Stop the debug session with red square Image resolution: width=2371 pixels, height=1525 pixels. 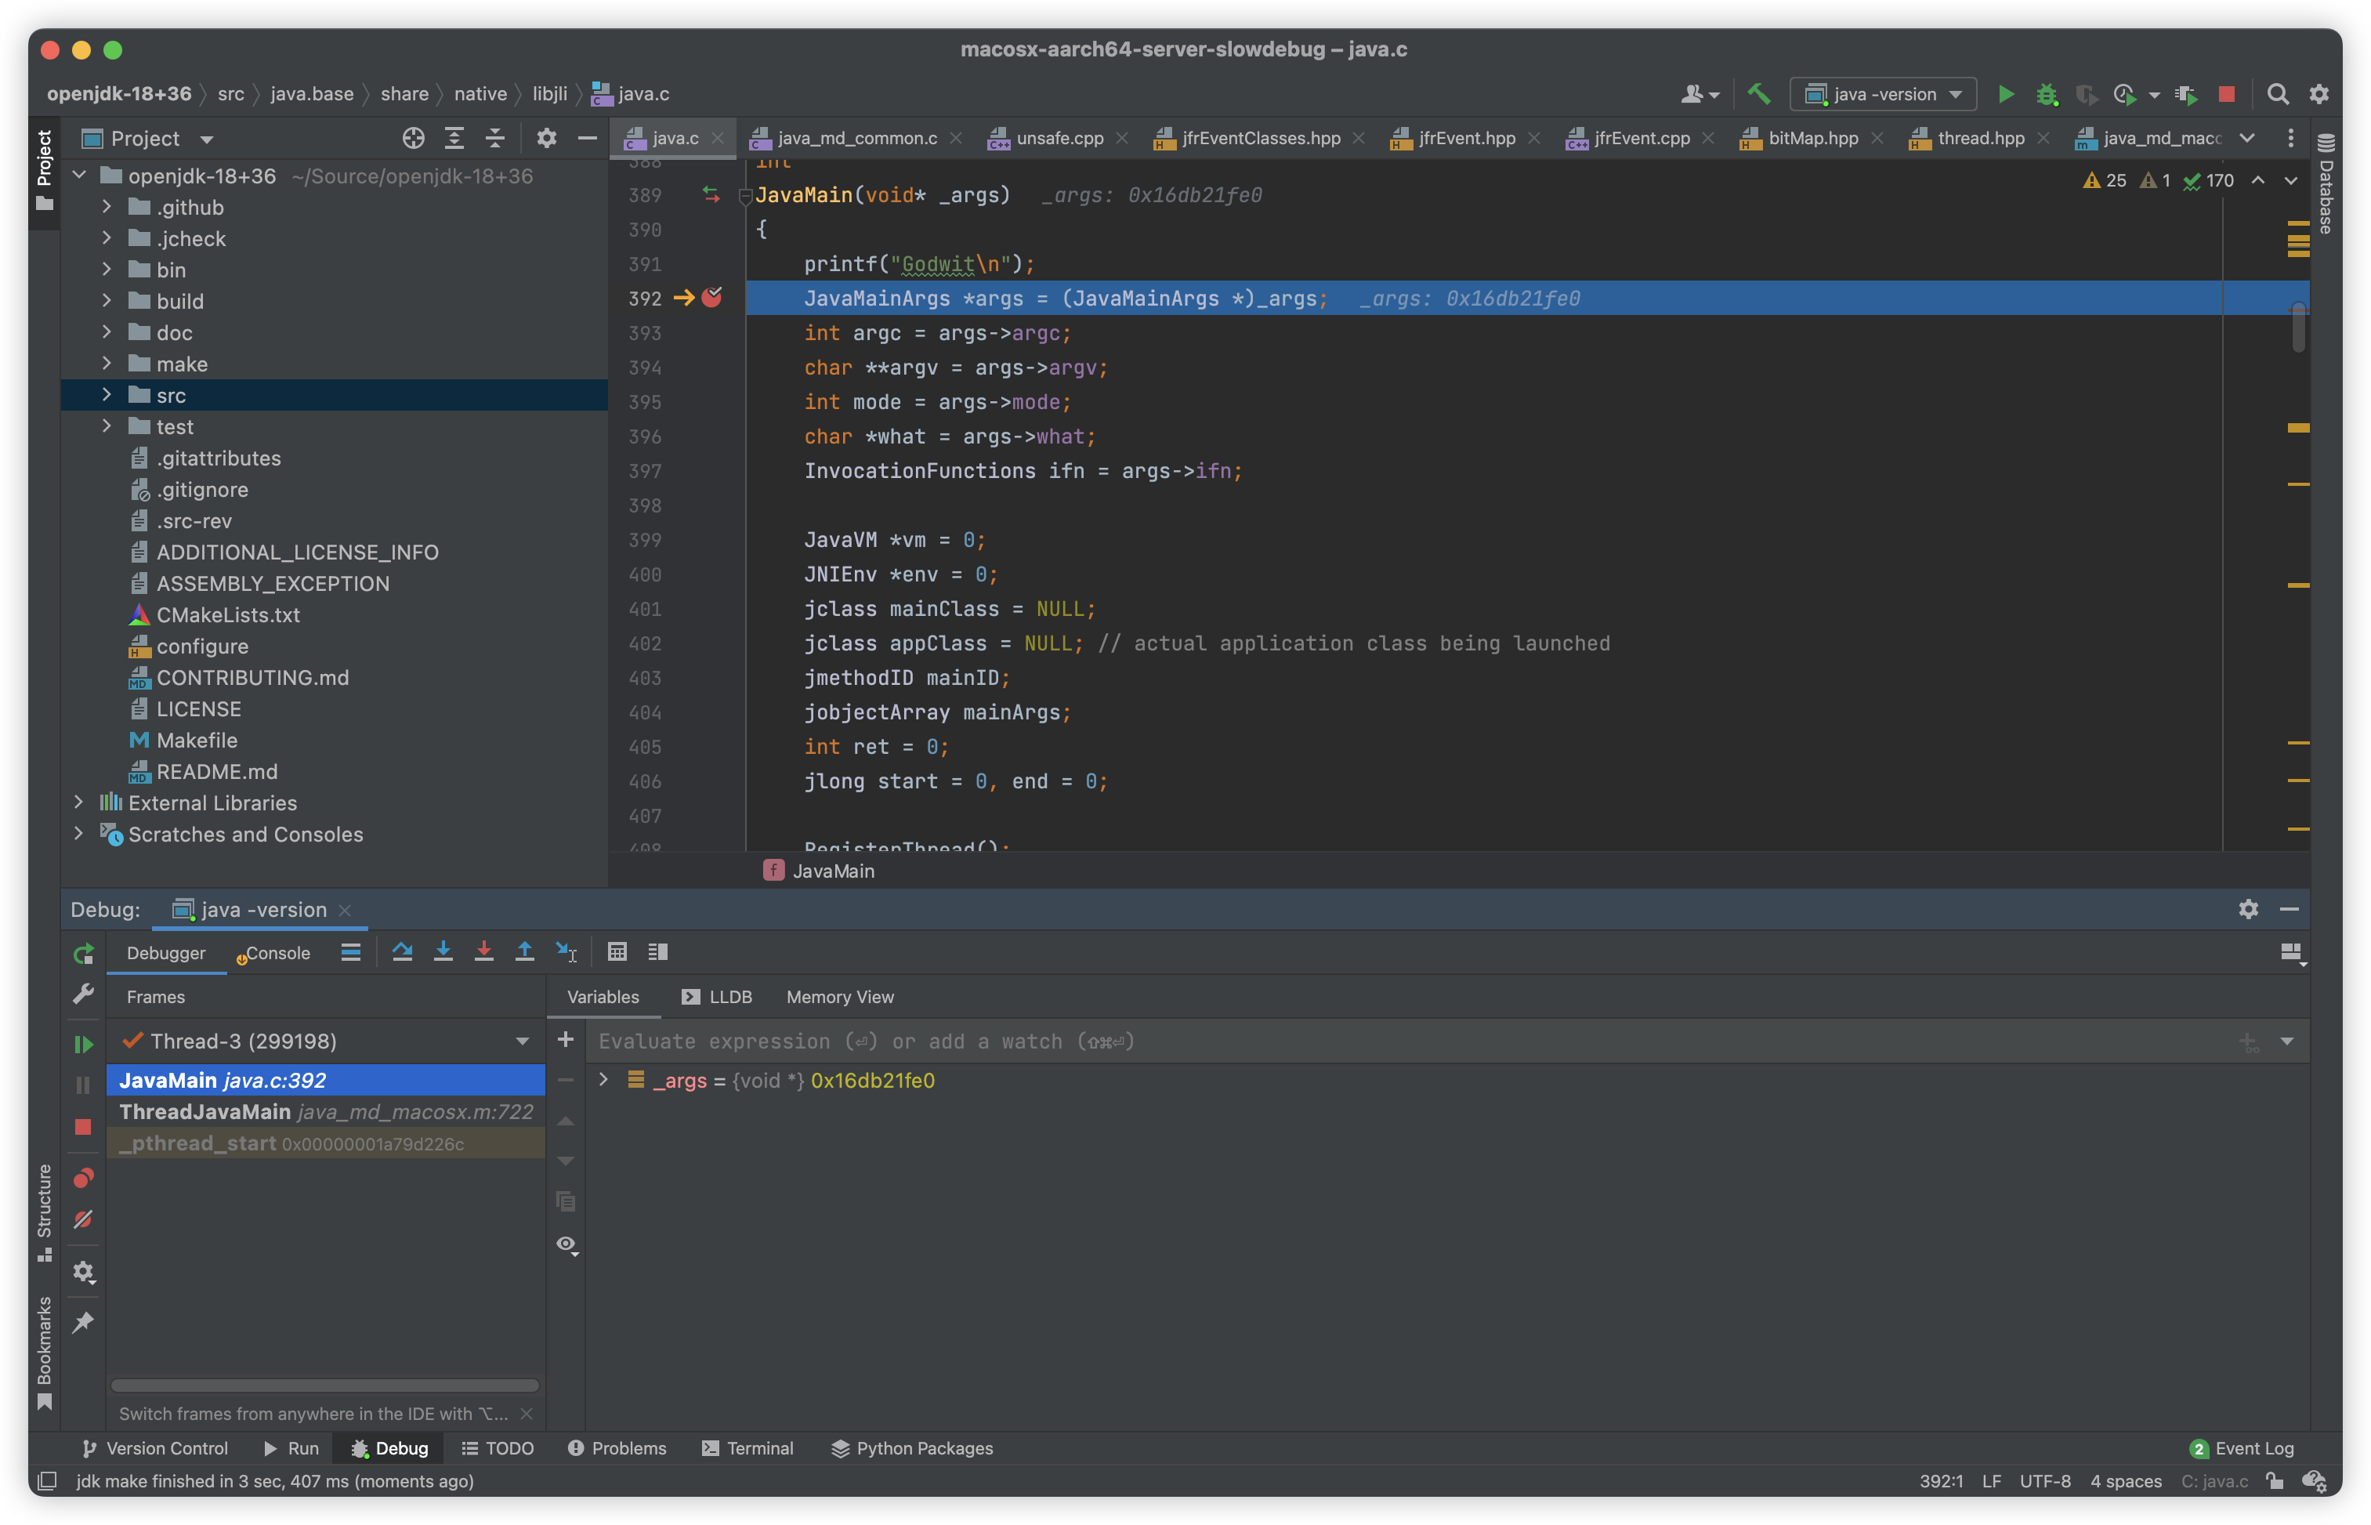click(x=83, y=1127)
